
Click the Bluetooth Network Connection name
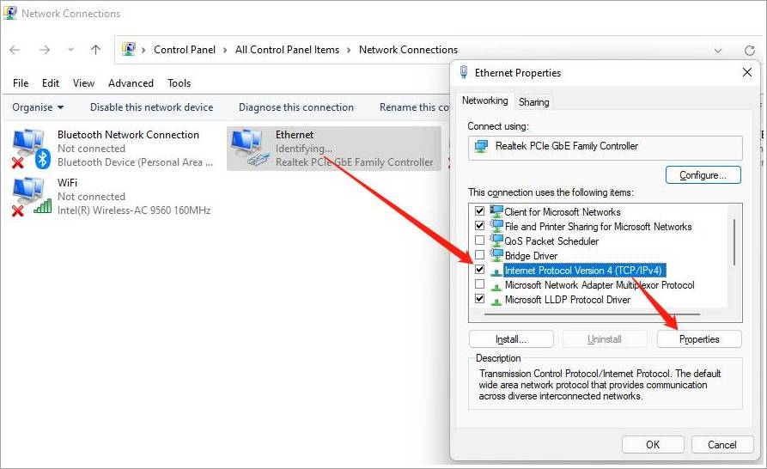[128, 135]
